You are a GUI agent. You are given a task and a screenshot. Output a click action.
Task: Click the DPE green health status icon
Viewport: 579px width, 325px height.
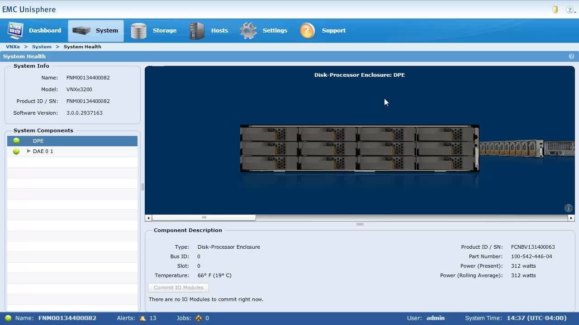[x=16, y=141]
